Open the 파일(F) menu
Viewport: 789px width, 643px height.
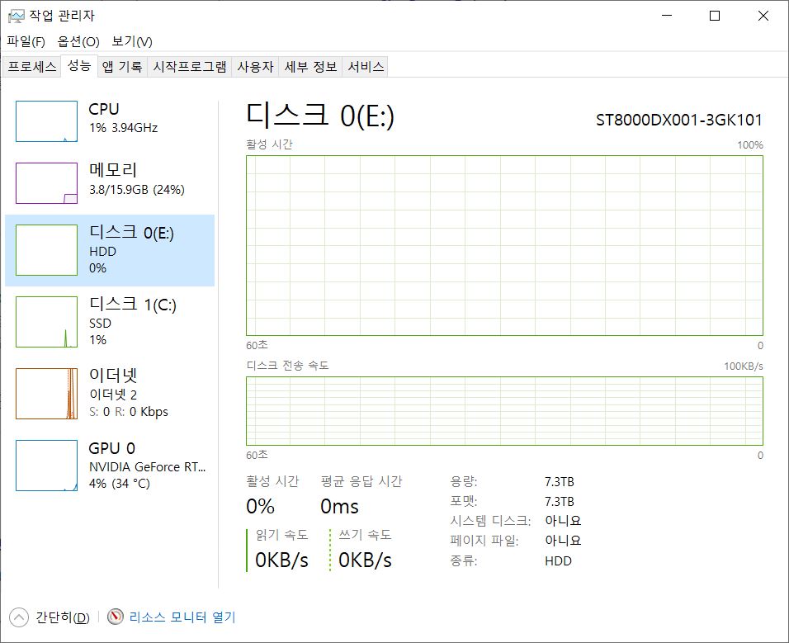tap(26, 41)
